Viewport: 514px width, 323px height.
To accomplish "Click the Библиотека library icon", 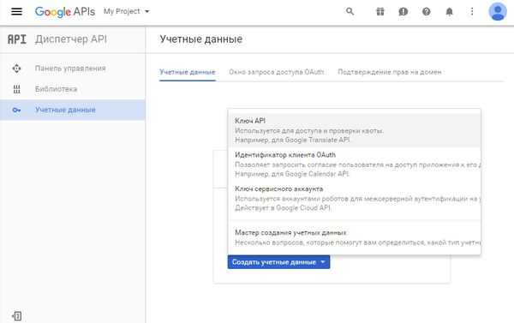I will [16, 89].
